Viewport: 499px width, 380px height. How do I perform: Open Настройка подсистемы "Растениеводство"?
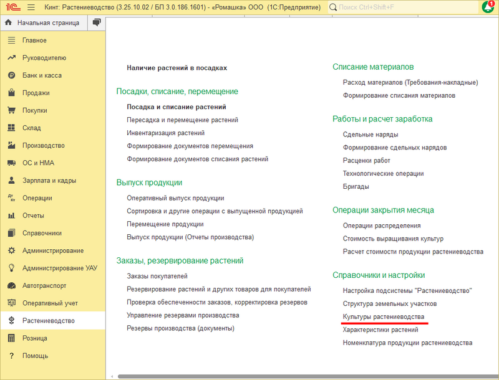407,289
